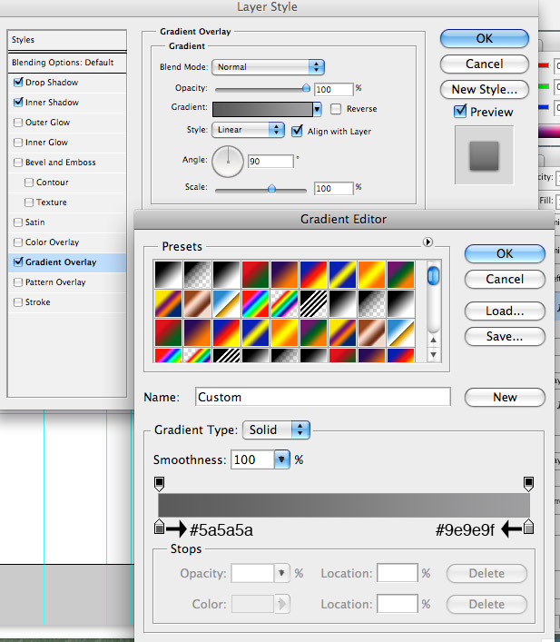Enable Inner Glow checkbox

coord(18,143)
